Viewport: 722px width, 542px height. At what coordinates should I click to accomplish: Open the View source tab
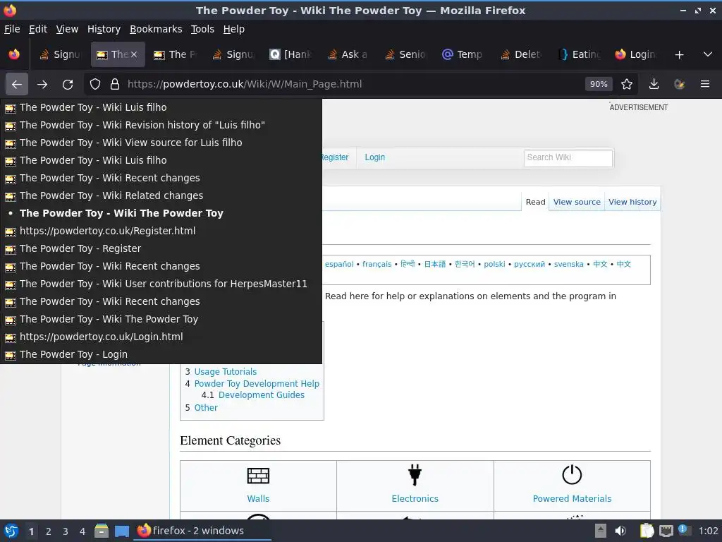click(577, 202)
